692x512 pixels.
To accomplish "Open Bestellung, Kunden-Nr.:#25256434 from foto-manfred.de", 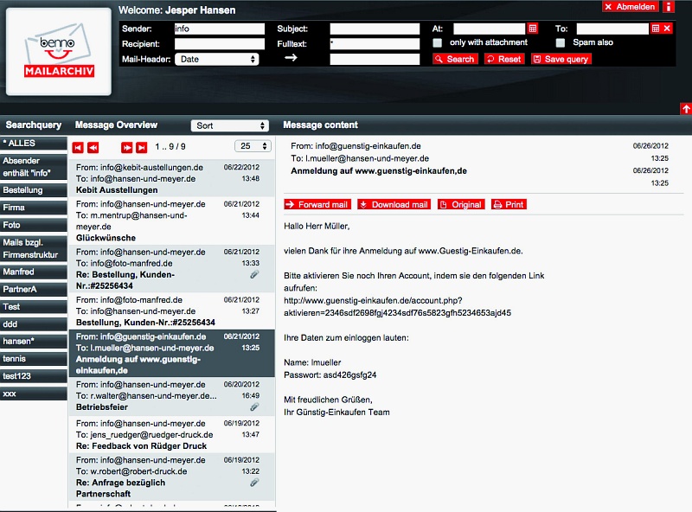I will coord(171,311).
